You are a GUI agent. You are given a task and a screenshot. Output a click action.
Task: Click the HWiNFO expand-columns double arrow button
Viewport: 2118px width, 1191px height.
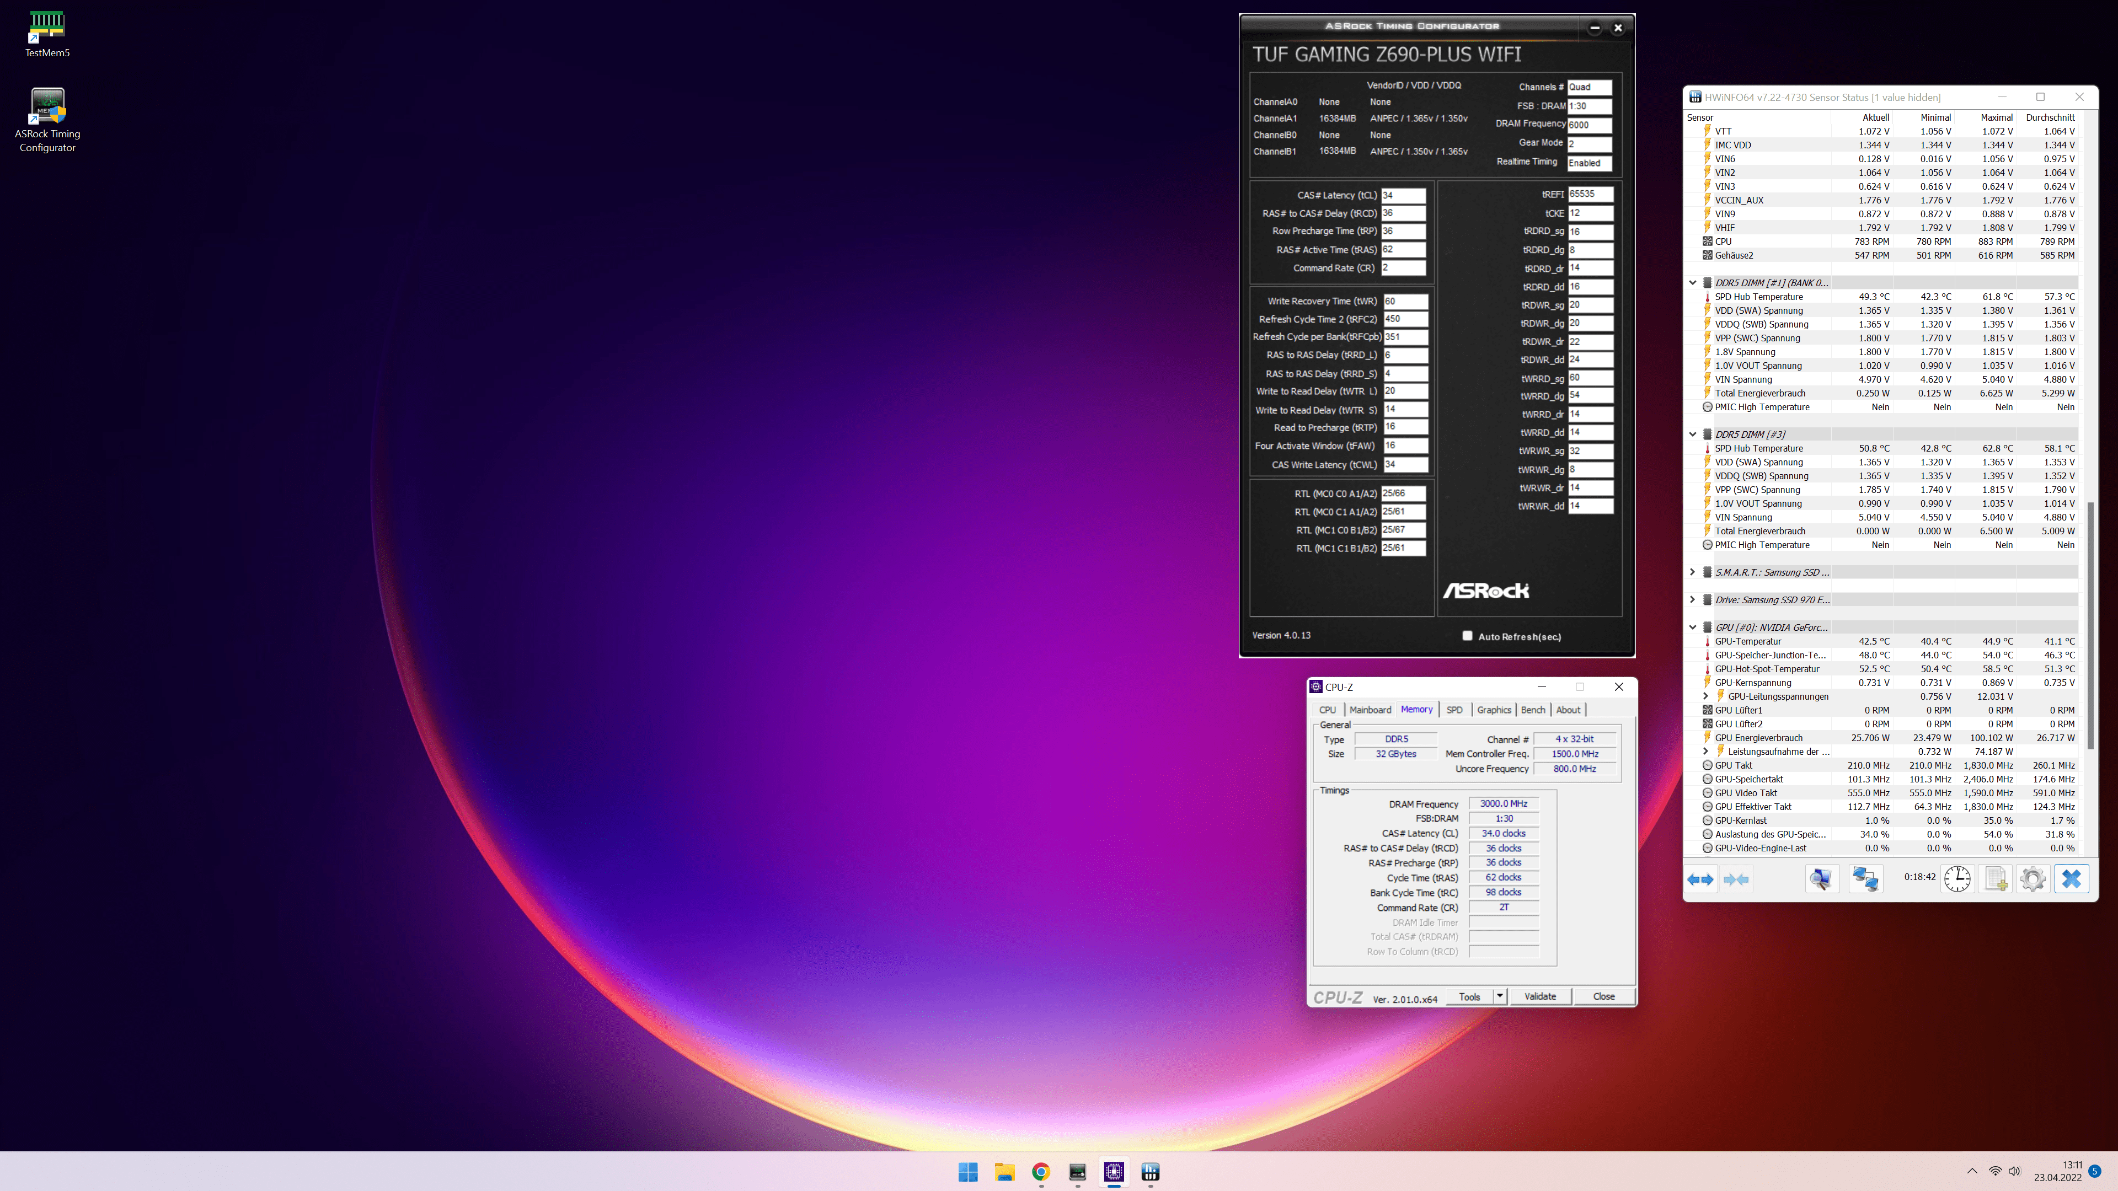pyautogui.click(x=1700, y=879)
